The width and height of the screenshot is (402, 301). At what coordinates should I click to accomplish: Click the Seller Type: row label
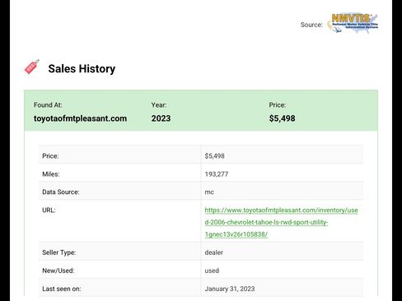coord(58,252)
